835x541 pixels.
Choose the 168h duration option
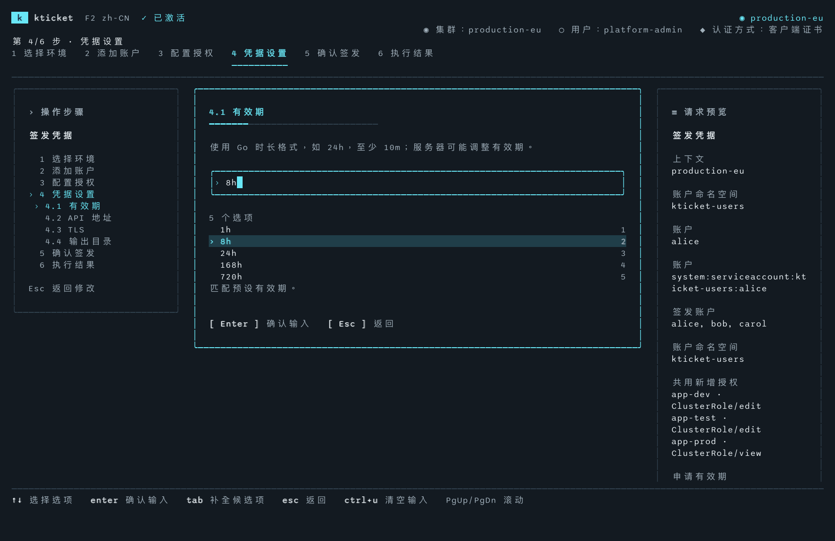tap(417, 265)
